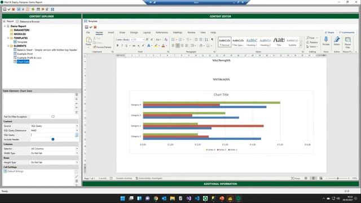Screen dimensions: 361x203
Task: Click the red X icon in Template toolbar
Action: click(x=95, y=27)
